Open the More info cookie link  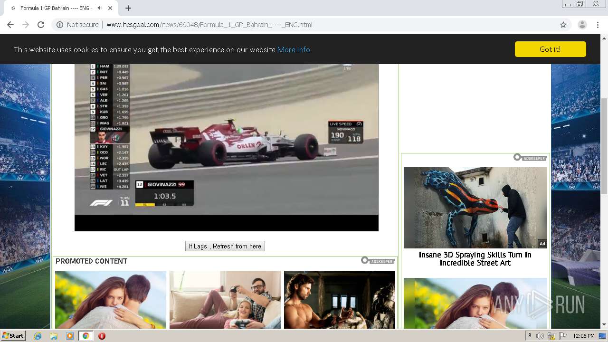coord(294,49)
